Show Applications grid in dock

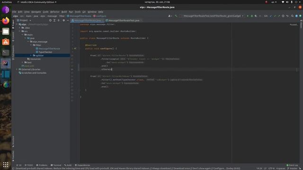coord(6,165)
